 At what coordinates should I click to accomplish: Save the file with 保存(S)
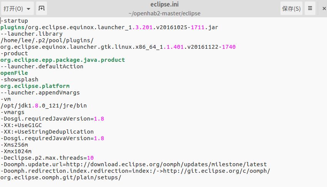tap(291, 8)
